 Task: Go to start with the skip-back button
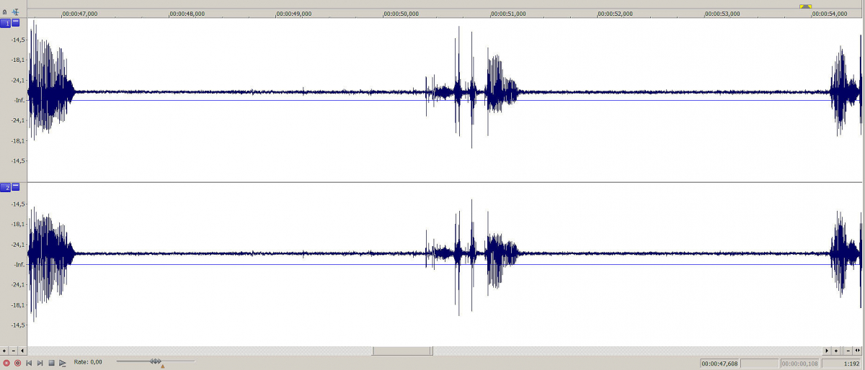point(29,363)
